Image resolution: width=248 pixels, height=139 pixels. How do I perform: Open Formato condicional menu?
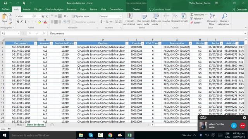(x=130, y=19)
